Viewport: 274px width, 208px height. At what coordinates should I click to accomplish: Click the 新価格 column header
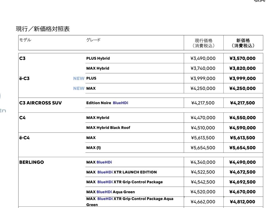243,43
